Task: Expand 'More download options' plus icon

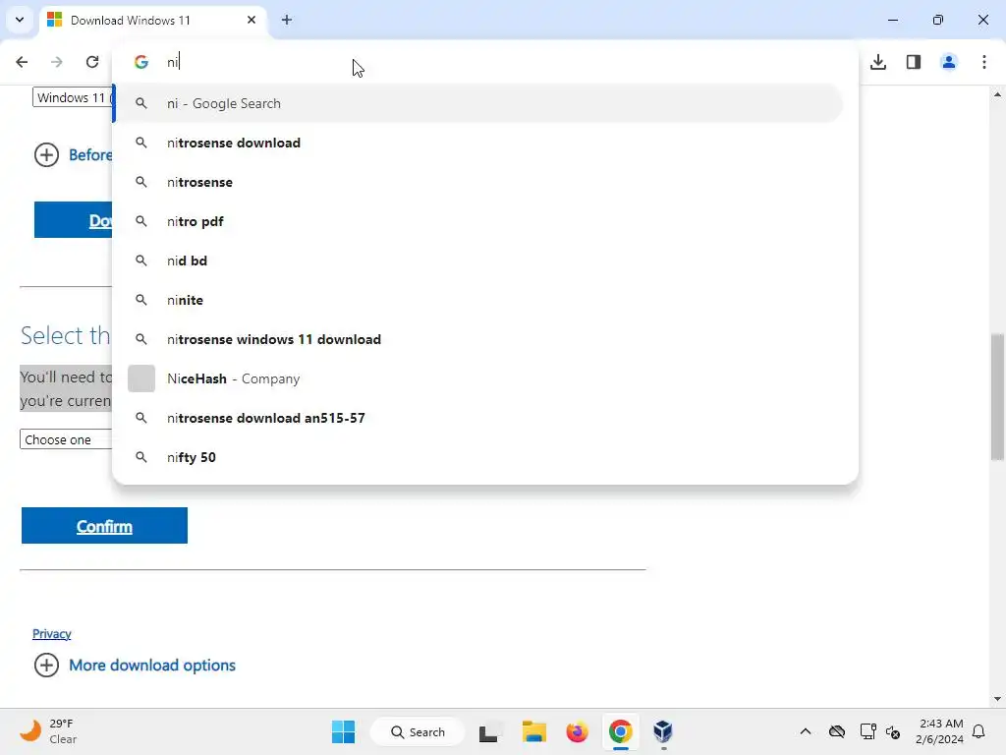Action: 46,666
